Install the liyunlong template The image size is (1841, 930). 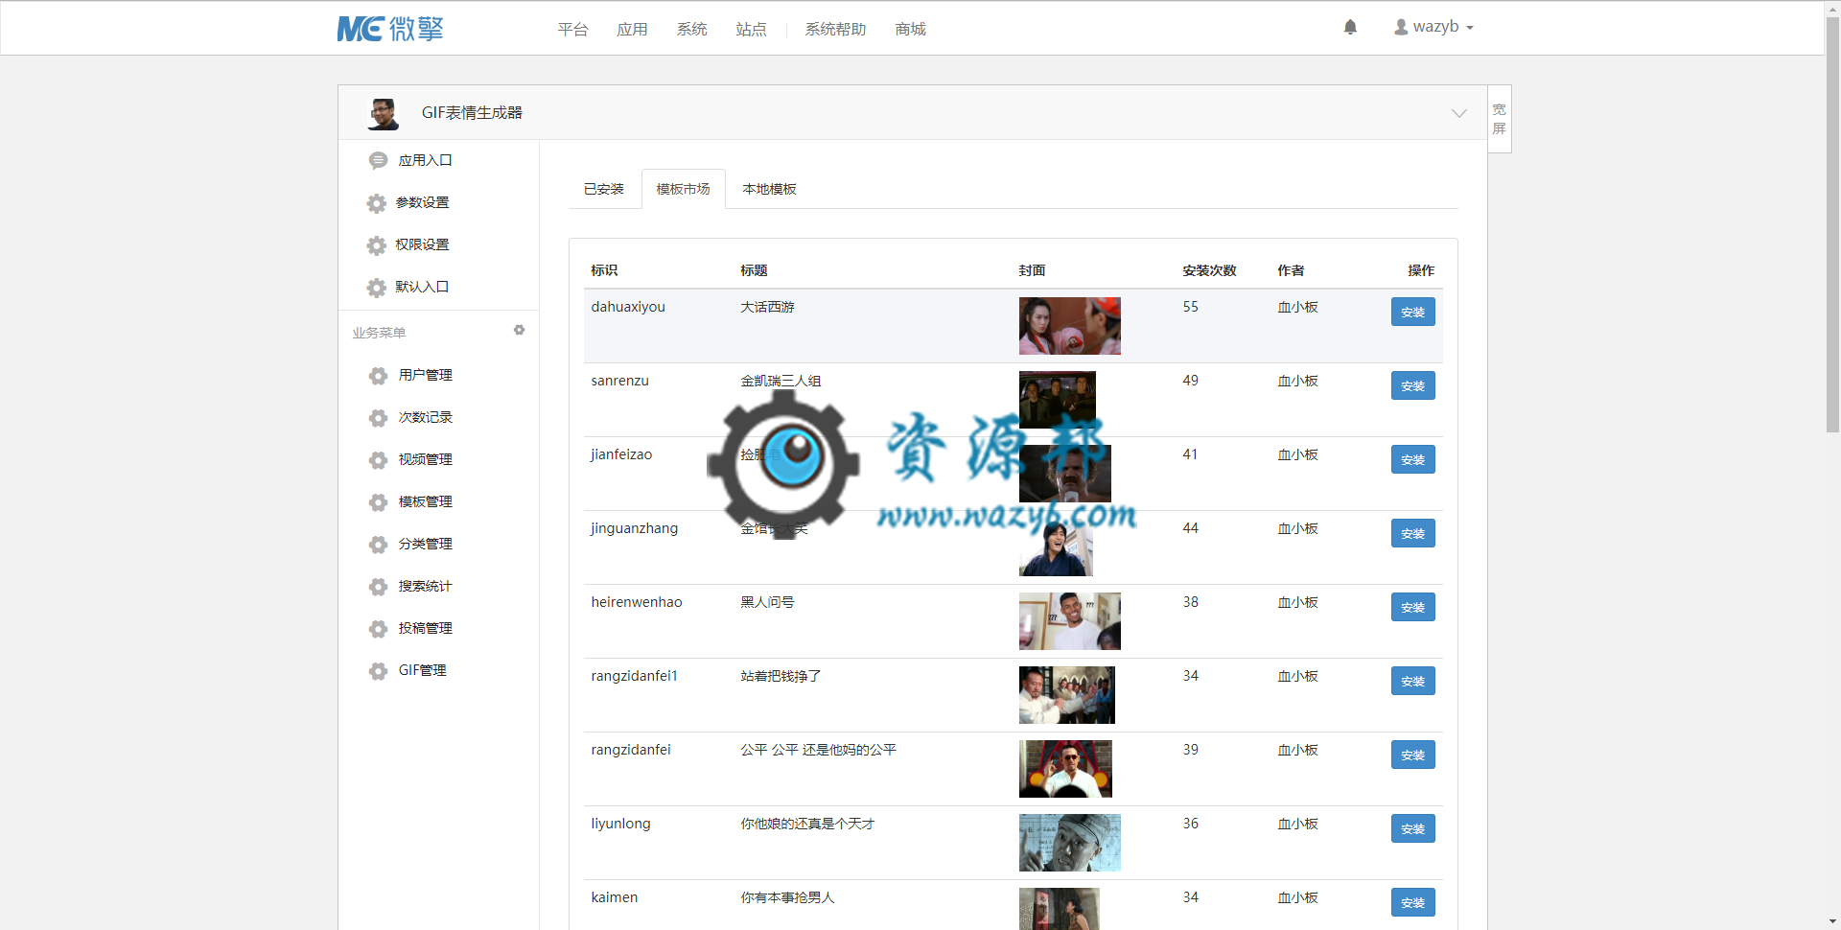[1412, 828]
